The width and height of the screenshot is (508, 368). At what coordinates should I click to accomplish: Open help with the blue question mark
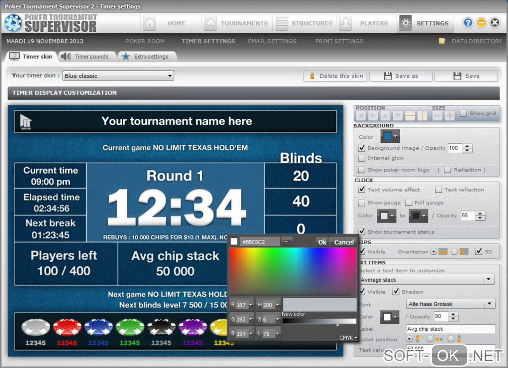(468, 23)
